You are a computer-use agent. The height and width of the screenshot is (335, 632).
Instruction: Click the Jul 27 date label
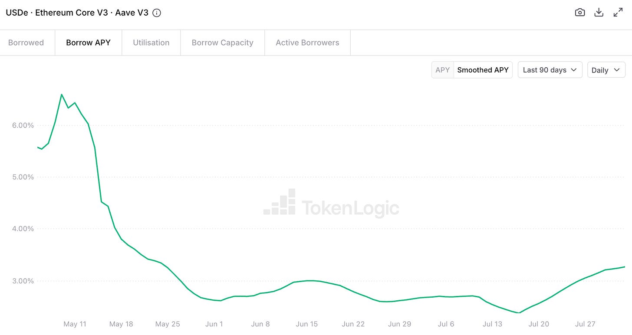point(585,324)
